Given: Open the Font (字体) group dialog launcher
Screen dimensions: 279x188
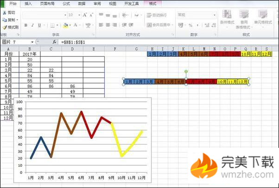Looking at the screenshot, I should coord(93,35).
